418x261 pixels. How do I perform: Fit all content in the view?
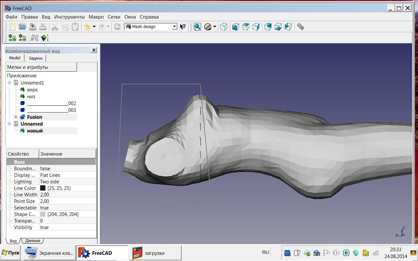click(197, 27)
